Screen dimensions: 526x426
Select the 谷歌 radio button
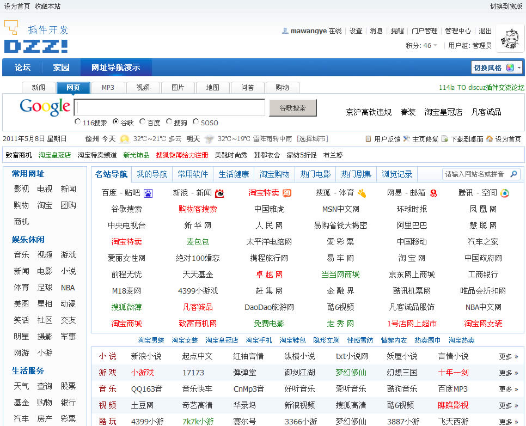point(116,121)
